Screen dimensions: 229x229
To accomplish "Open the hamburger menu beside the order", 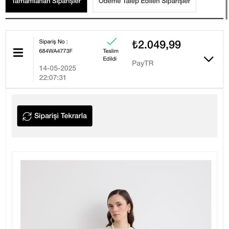I will coord(18,53).
